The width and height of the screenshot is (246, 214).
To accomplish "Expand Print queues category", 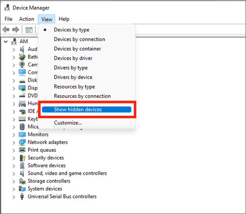I will (x=14, y=151).
